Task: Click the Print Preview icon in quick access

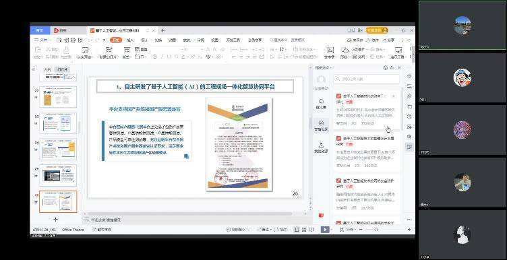Action: (80, 40)
